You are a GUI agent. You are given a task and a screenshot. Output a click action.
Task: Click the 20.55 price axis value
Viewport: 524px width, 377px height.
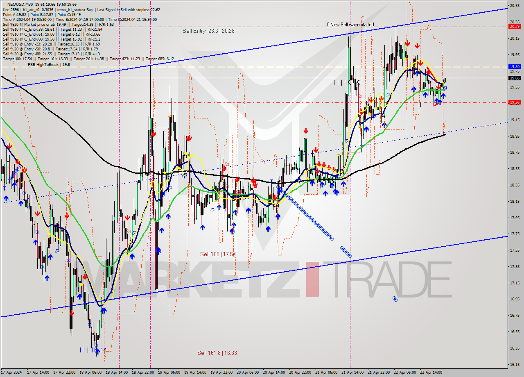click(x=515, y=6)
